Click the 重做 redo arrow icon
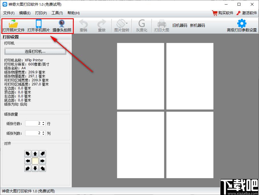259x195 pixels. (102, 23)
